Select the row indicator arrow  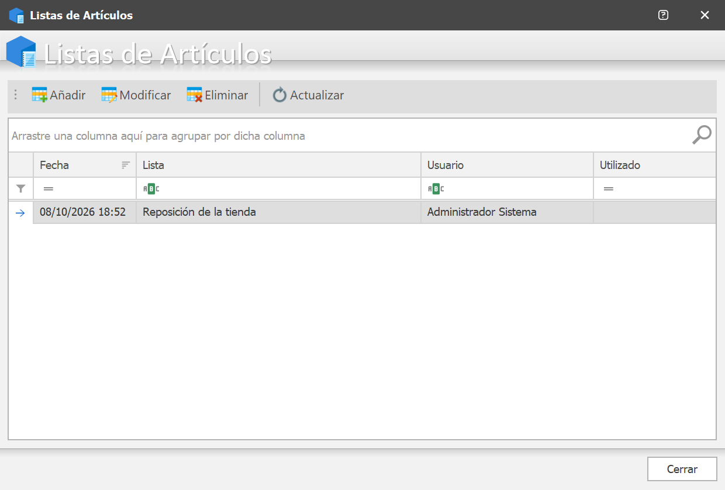(20, 213)
